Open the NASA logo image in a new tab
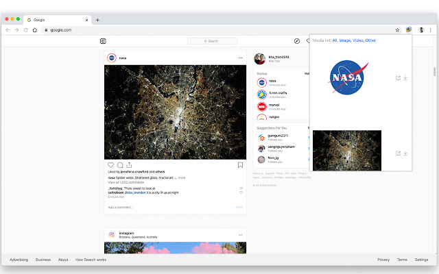 (x=398, y=78)
